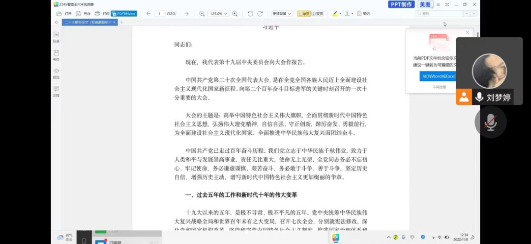
Task: Open the hamburger menu in title bar
Action: 438,4
